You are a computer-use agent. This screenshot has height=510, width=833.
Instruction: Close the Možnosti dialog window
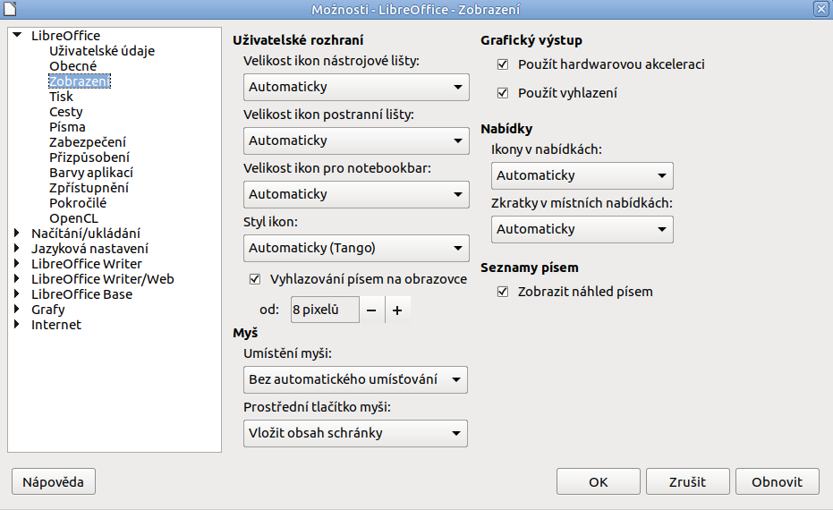(820, 8)
